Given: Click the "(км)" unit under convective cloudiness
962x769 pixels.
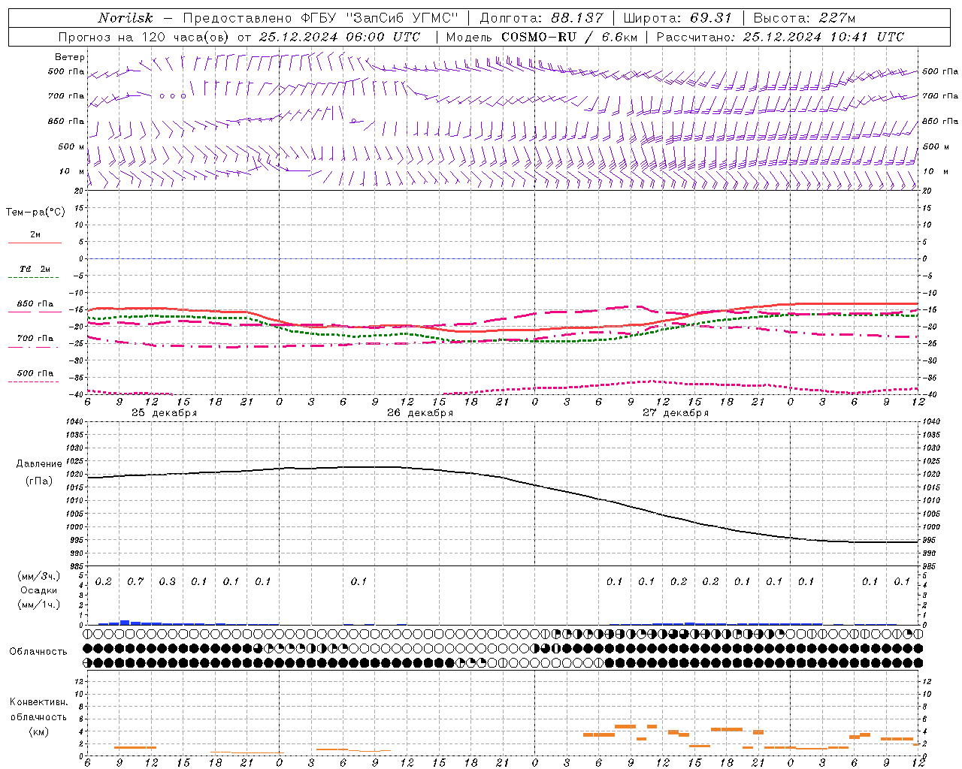Looking at the screenshot, I should click(39, 731).
